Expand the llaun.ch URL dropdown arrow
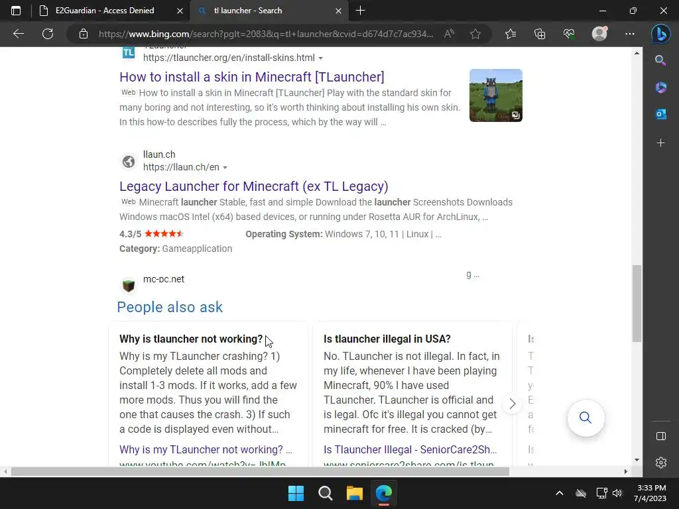 click(x=225, y=168)
